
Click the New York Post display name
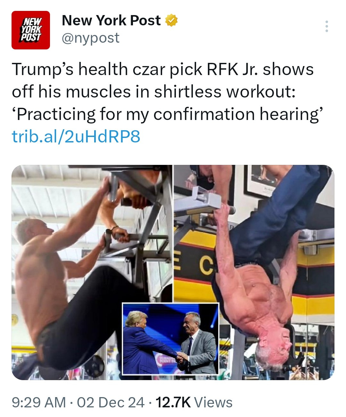[111, 21]
